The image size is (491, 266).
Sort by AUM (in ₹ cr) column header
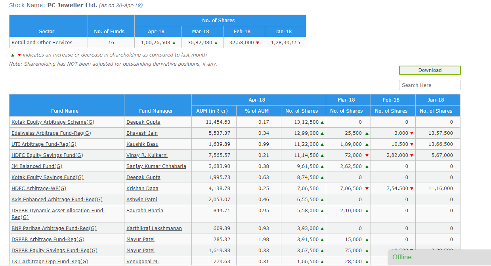click(x=214, y=111)
